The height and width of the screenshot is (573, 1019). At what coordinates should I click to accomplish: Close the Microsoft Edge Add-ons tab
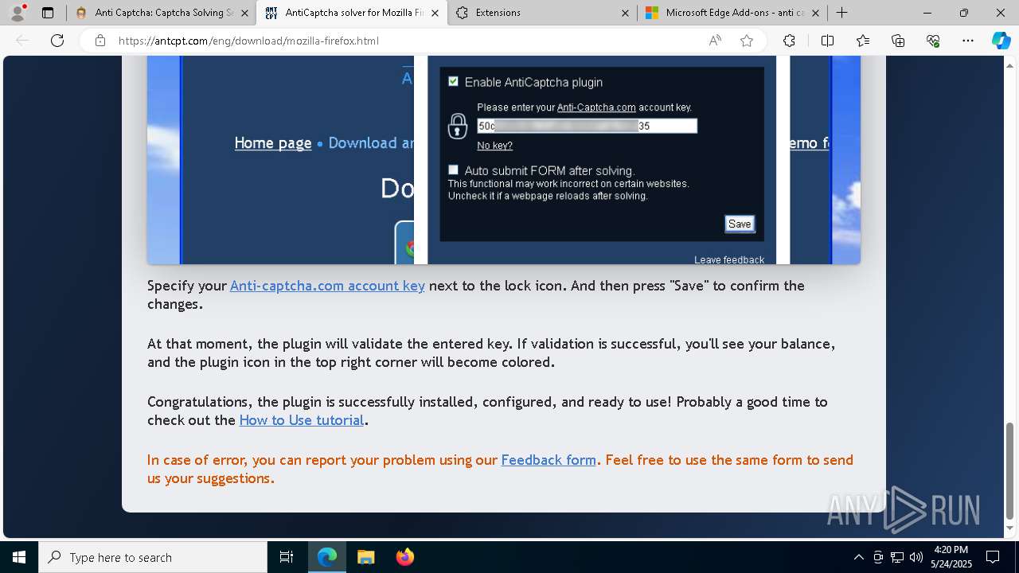pos(815,13)
